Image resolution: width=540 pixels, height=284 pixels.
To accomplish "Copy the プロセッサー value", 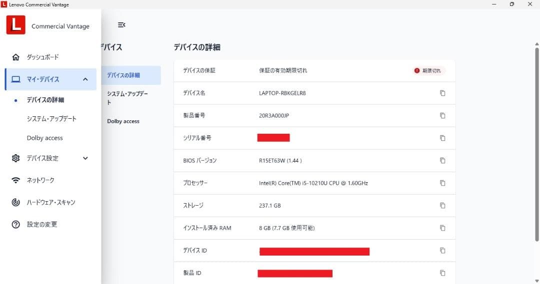I will tap(442, 183).
